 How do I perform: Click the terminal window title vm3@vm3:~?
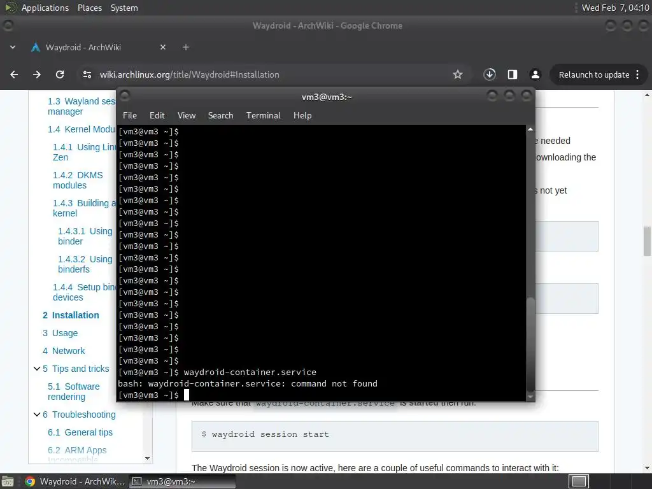[x=327, y=97]
